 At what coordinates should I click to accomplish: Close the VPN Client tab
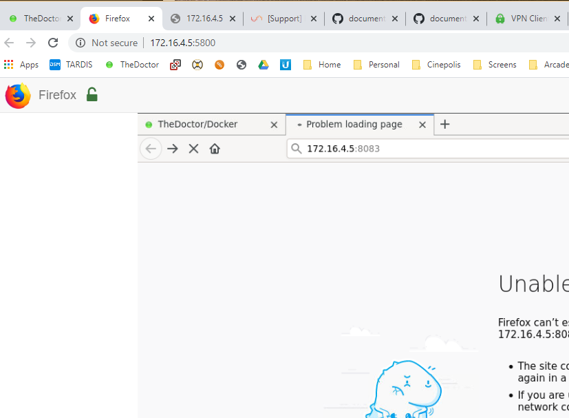pos(557,19)
